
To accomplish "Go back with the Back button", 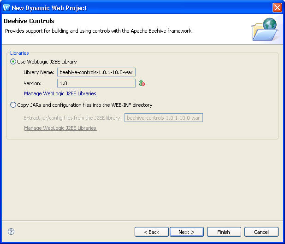I will pos(152,232).
